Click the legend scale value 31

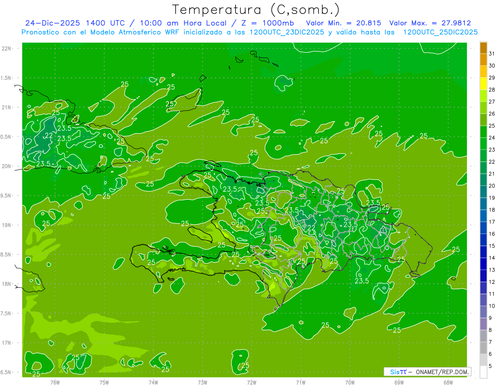pyautogui.click(x=492, y=54)
